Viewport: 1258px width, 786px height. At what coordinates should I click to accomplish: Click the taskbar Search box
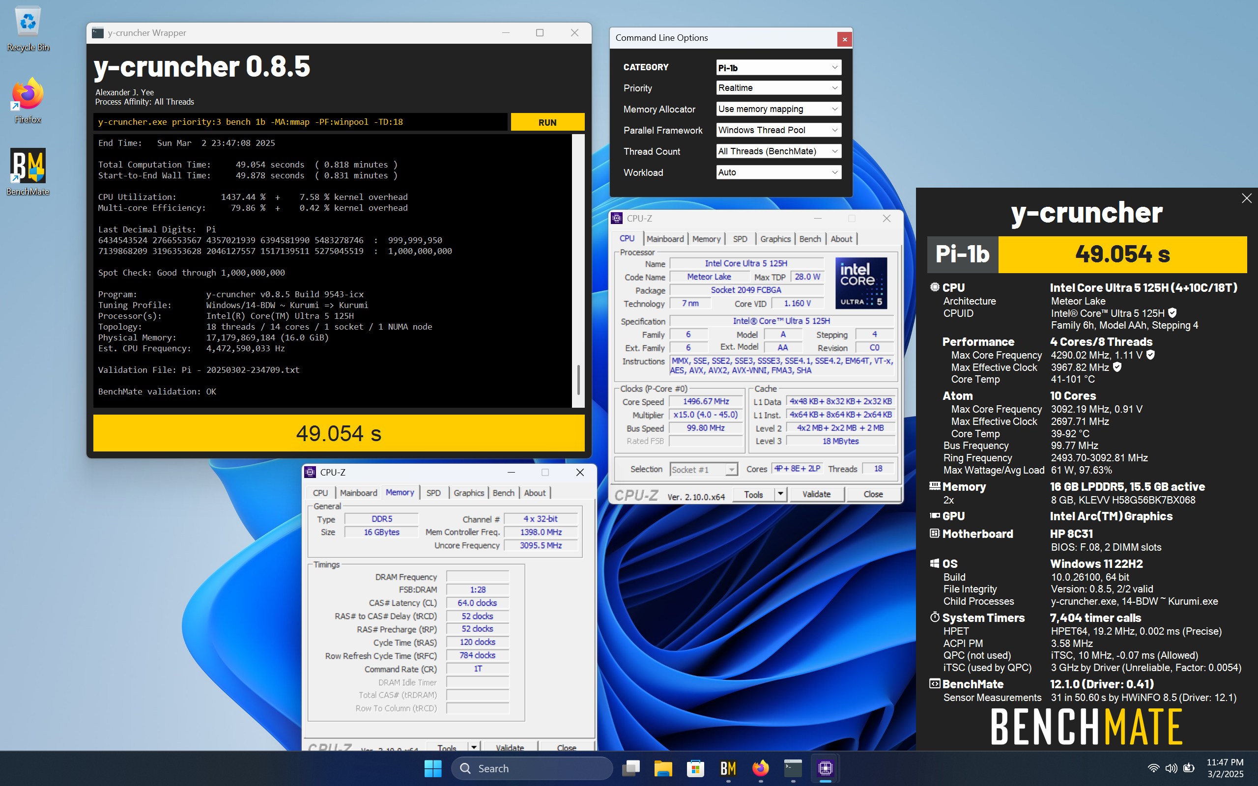pyautogui.click(x=532, y=768)
